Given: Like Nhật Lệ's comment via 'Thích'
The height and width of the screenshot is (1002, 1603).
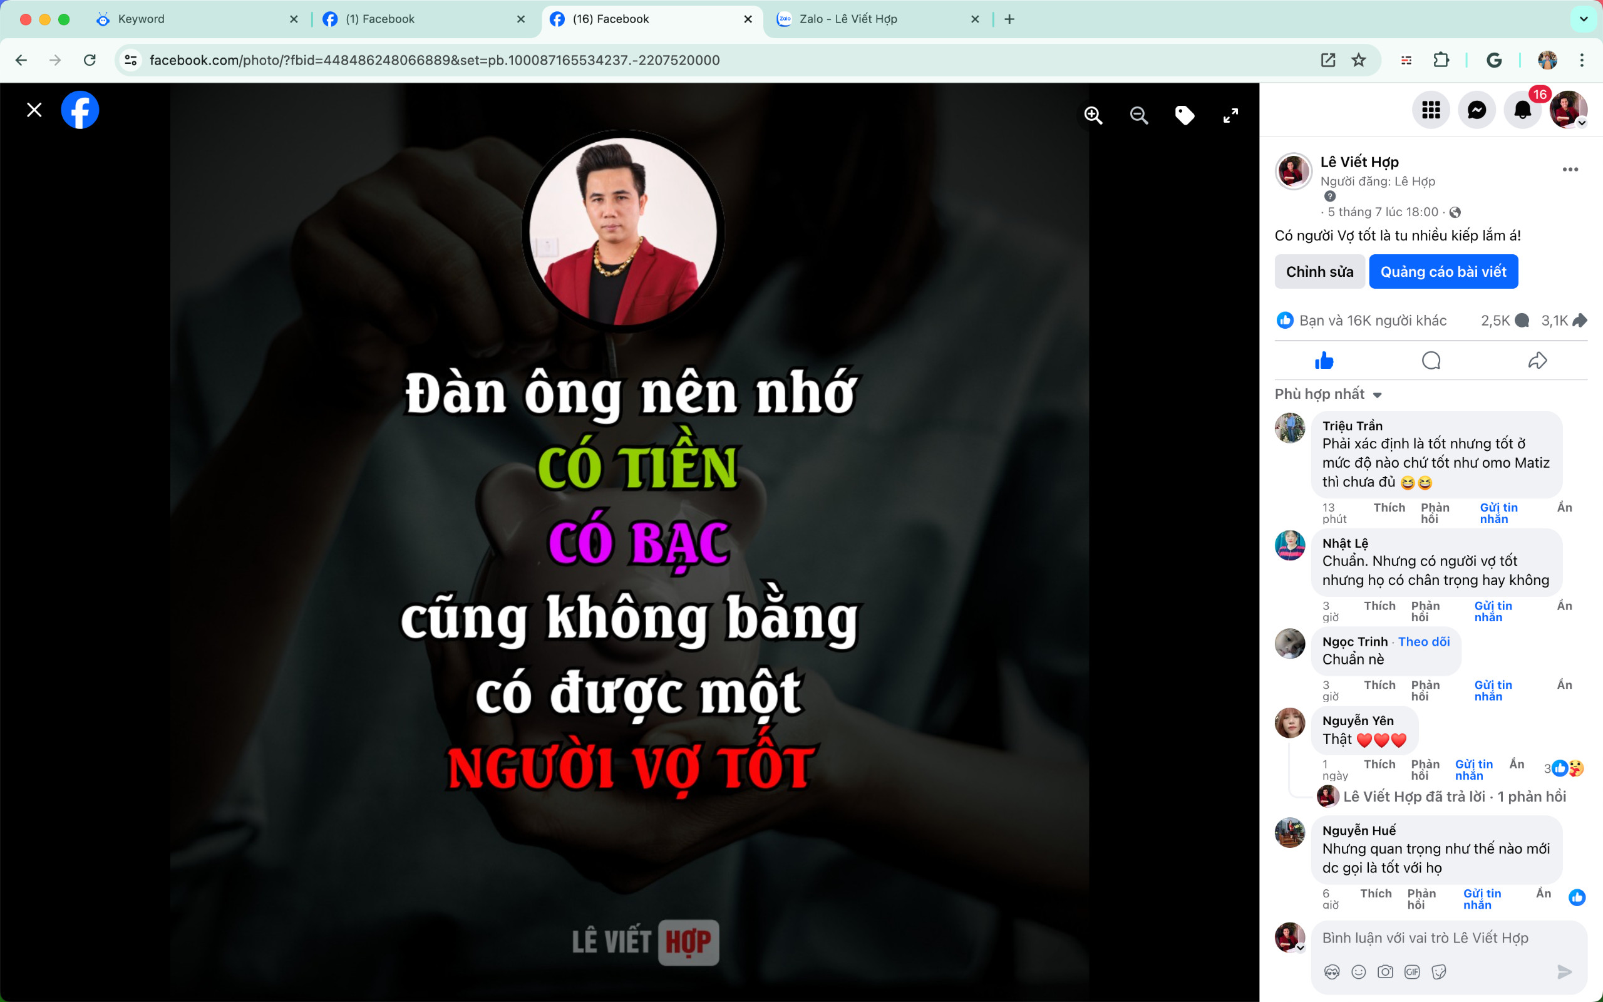Looking at the screenshot, I should coord(1379,606).
